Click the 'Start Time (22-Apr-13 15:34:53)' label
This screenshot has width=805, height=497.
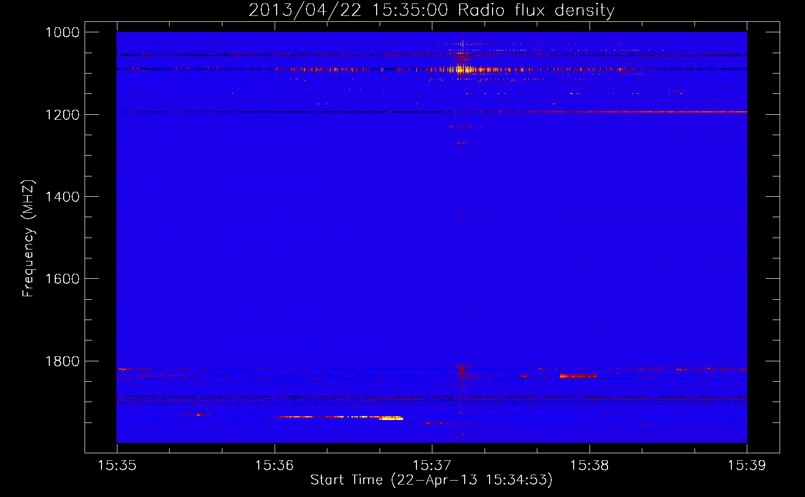point(431,480)
